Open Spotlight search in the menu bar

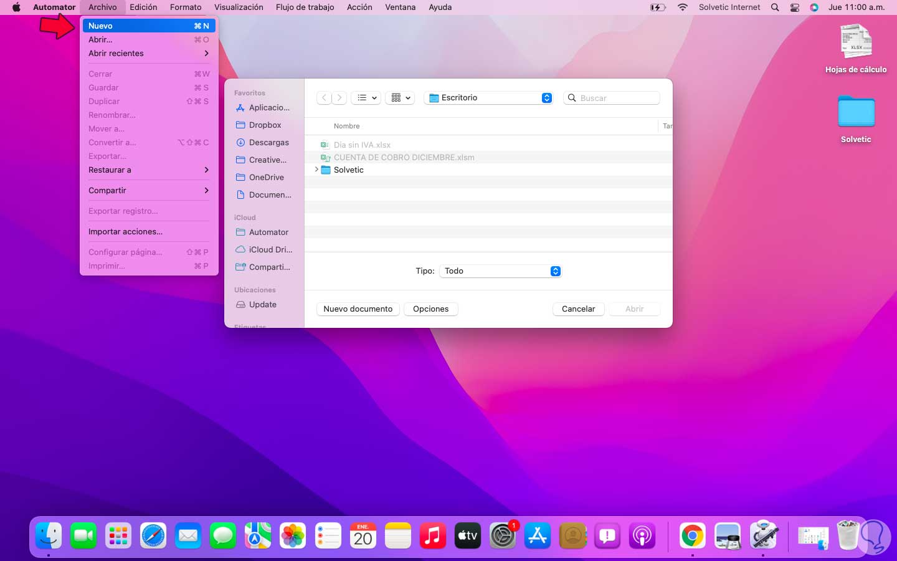click(775, 7)
